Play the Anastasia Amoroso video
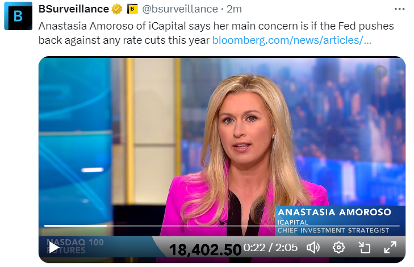414x267 pixels. [x=55, y=248]
